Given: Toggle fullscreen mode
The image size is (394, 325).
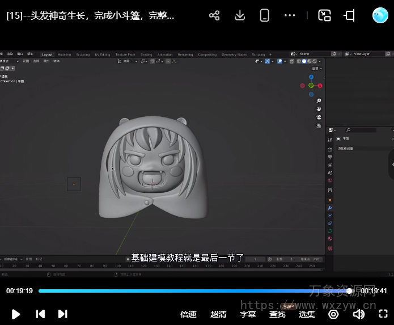Looking at the screenshot, I should [383, 314].
